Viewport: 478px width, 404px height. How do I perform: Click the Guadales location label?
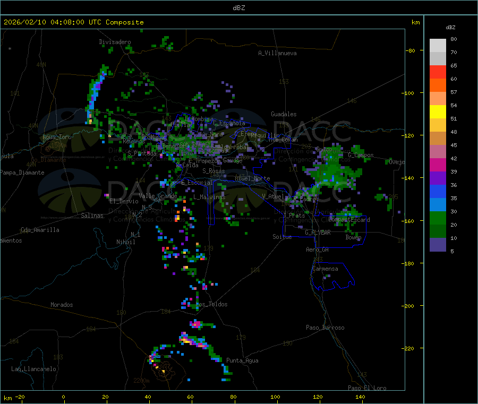tap(284, 114)
